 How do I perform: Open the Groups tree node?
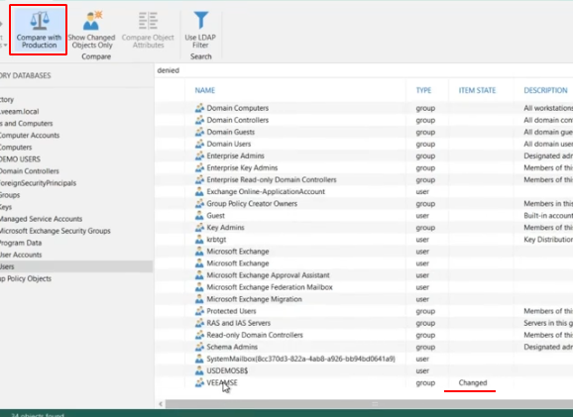10,195
